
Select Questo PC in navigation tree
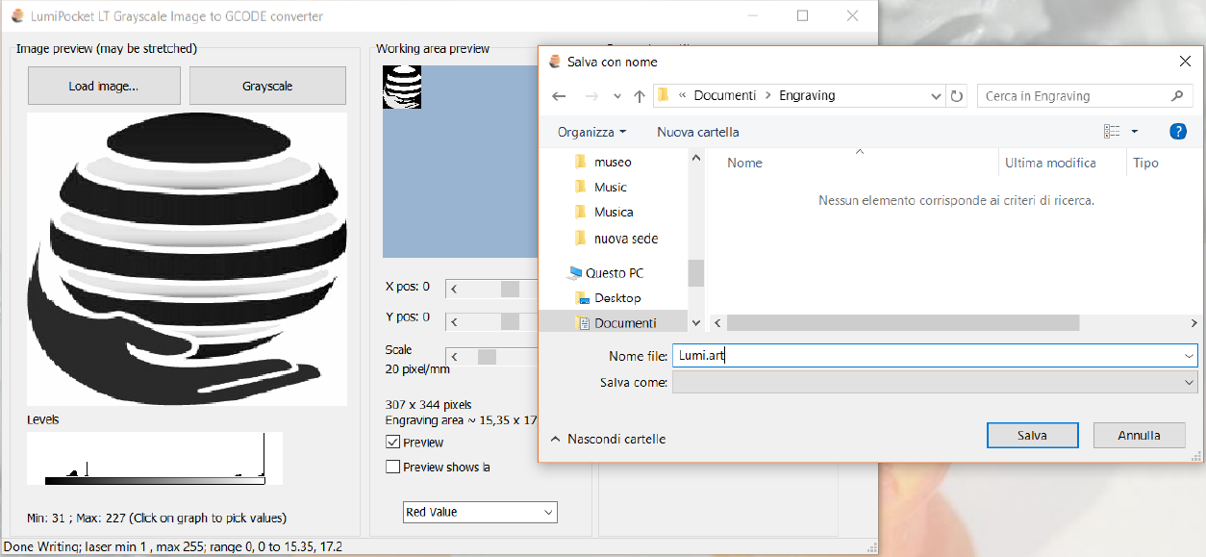coord(614,273)
